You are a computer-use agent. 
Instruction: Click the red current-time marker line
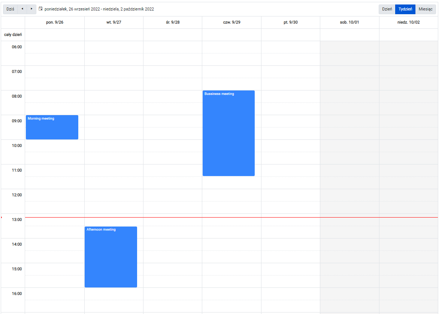coord(231,217)
